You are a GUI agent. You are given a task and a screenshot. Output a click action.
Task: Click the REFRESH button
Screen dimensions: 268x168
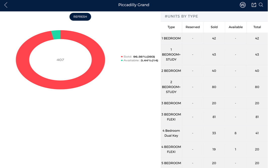point(80,17)
